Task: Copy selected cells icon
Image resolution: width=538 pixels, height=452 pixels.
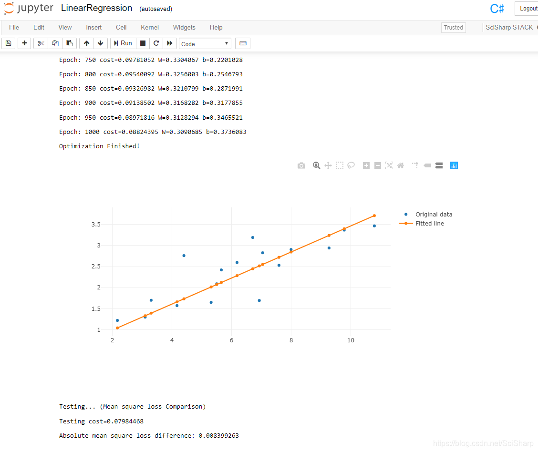Action: [x=55, y=43]
